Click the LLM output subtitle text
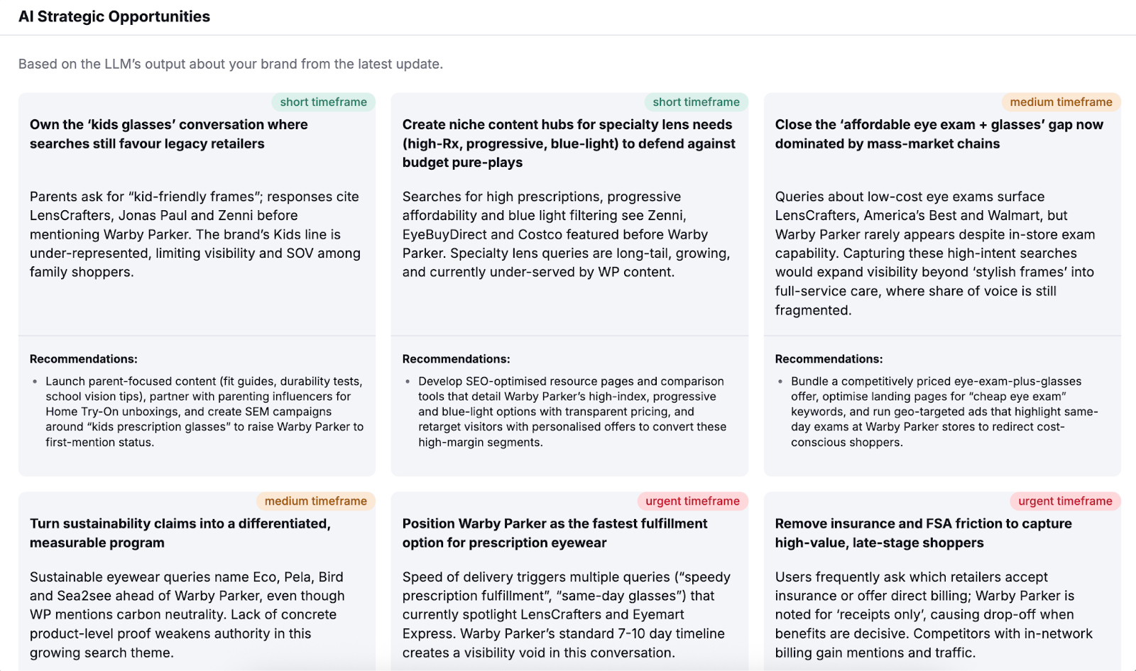Image resolution: width=1136 pixels, height=671 pixels. click(x=230, y=64)
